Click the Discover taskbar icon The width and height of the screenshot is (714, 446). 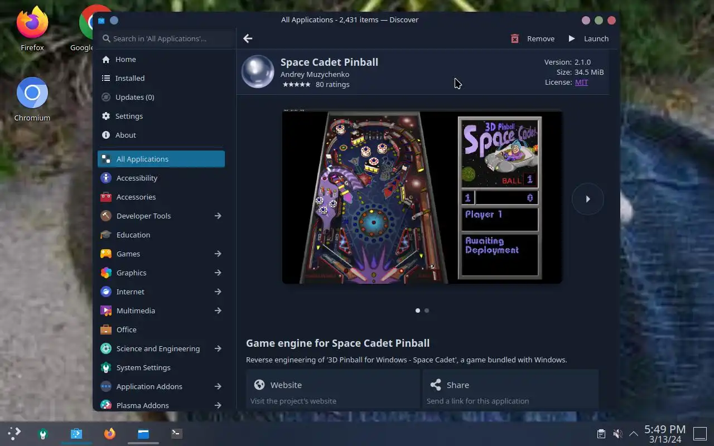(x=76, y=433)
